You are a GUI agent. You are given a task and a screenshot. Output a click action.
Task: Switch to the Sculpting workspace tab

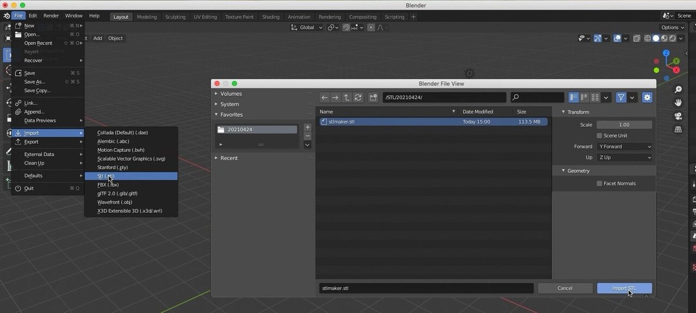(175, 17)
